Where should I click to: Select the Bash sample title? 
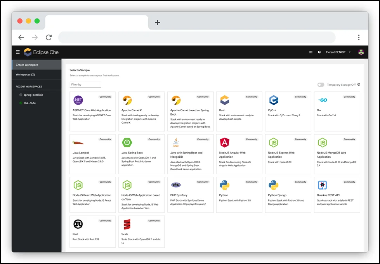pyautogui.click(x=222, y=110)
